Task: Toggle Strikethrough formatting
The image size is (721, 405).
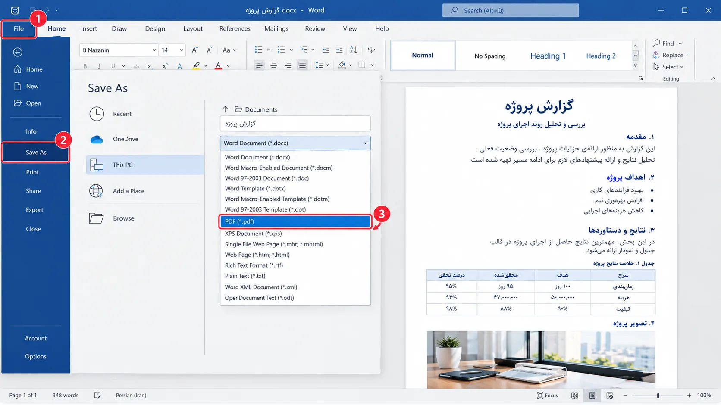Action: coord(136,66)
